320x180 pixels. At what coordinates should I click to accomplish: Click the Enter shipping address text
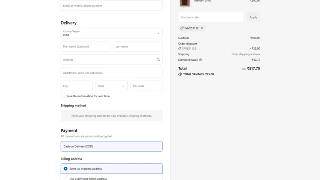tap(246, 54)
